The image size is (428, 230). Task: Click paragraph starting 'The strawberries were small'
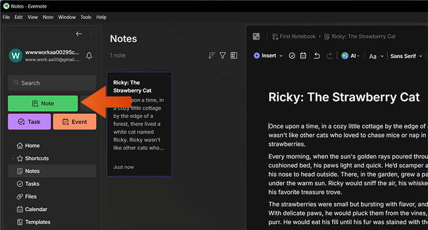pos(348,213)
